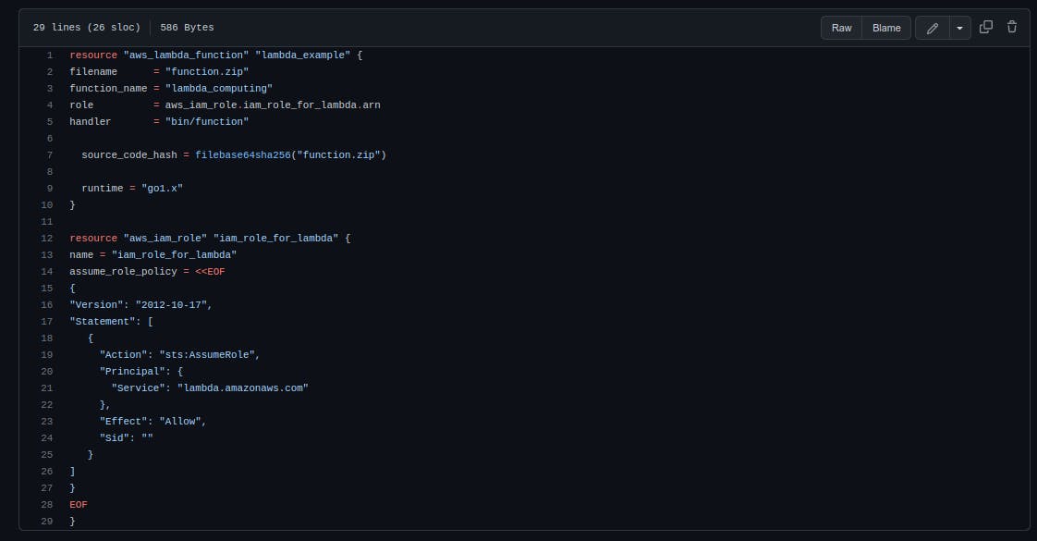Viewport: 1037px width, 541px height.
Task: Click the filebase64sha256 function name
Action: click(x=242, y=155)
